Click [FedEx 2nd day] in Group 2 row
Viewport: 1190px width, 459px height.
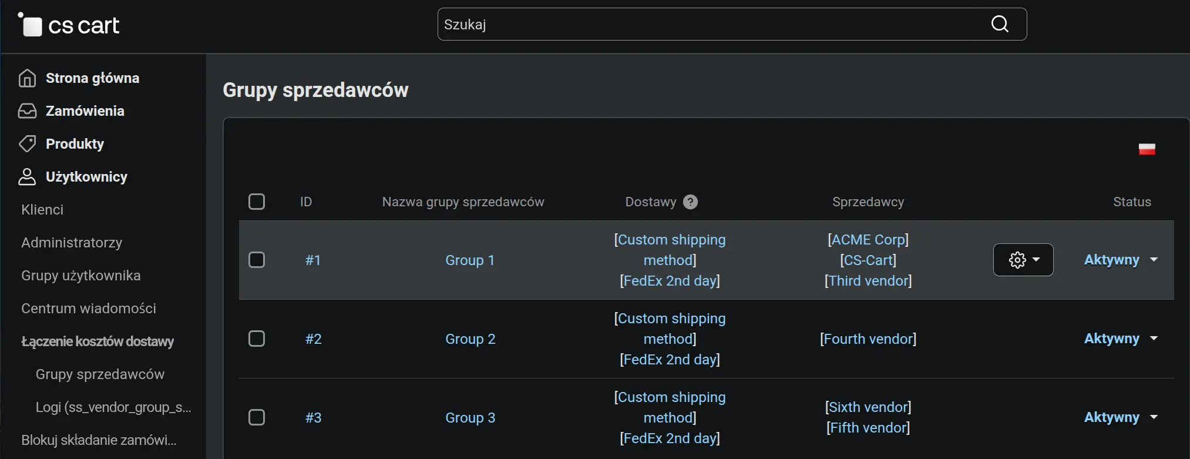[x=670, y=360]
